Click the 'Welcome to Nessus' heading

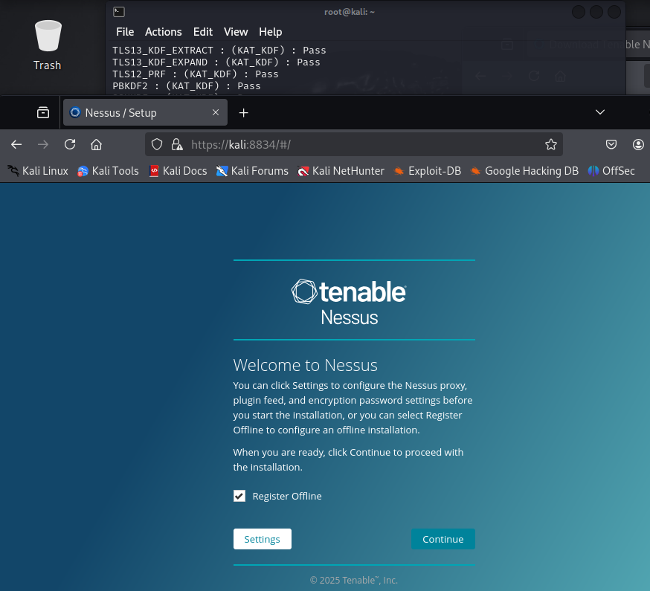(306, 365)
